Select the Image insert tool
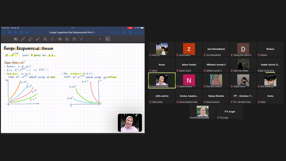The image size is (286, 161). point(67,39)
